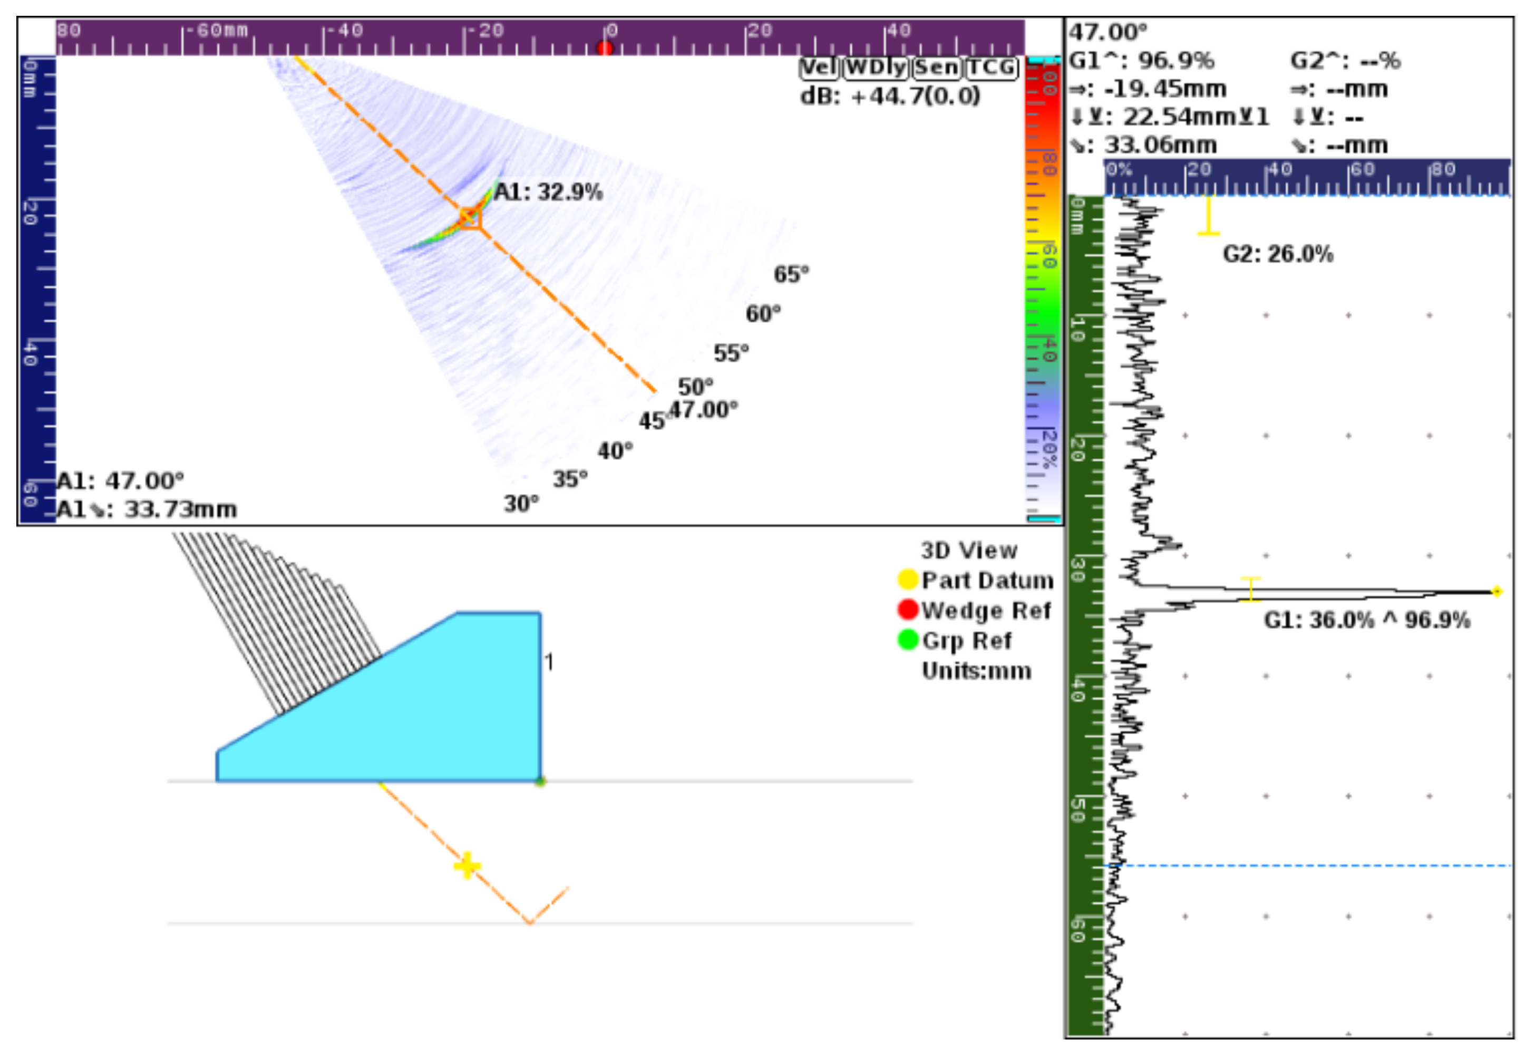Click the dB gain reading +44.7

point(889,96)
